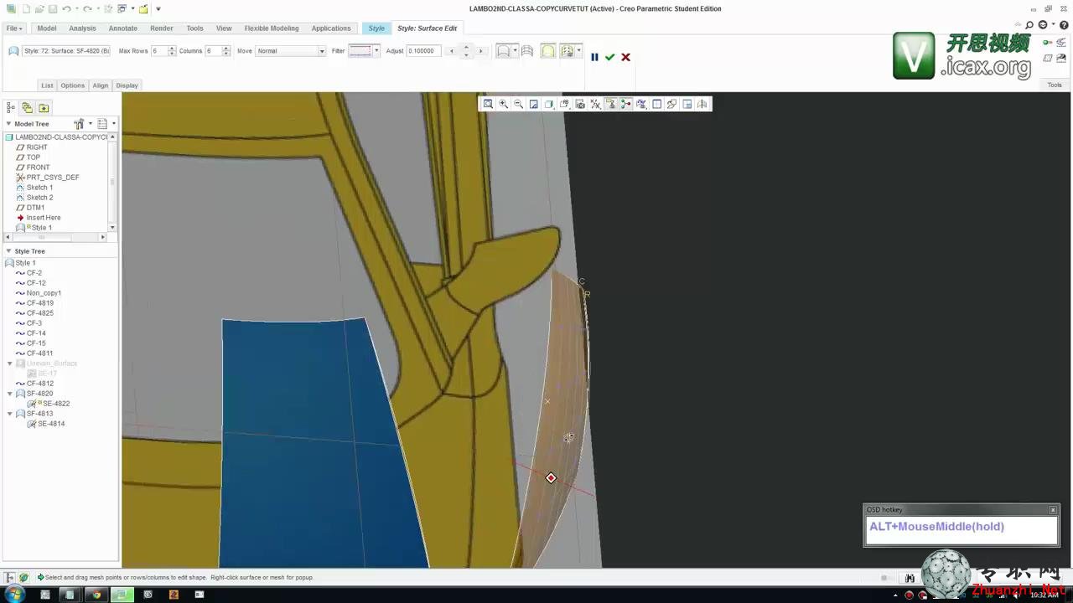The height and width of the screenshot is (603, 1073).
Task: Click the Adjust value input field
Action: (422, 51)
